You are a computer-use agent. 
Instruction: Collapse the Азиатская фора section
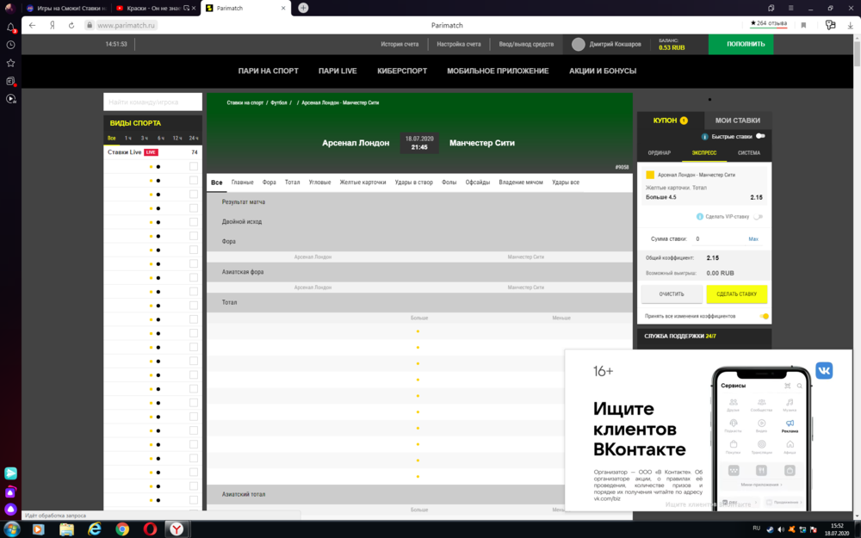(419, 272)
